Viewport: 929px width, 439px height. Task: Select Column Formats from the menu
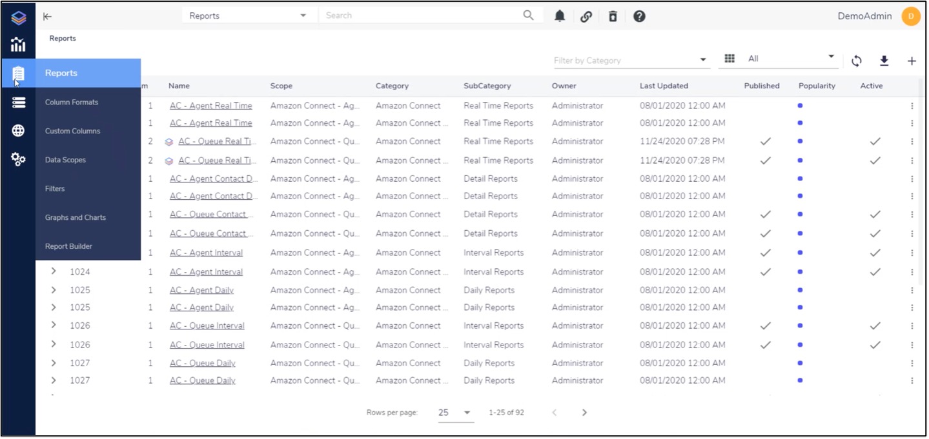click(72, 102)
